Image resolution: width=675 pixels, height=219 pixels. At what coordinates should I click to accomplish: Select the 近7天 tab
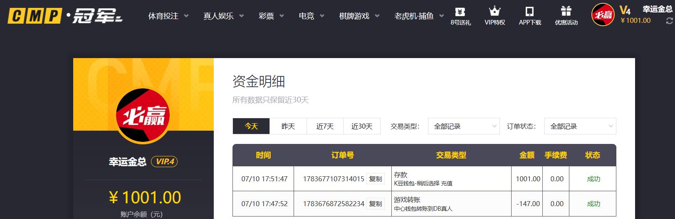point(325,126)
